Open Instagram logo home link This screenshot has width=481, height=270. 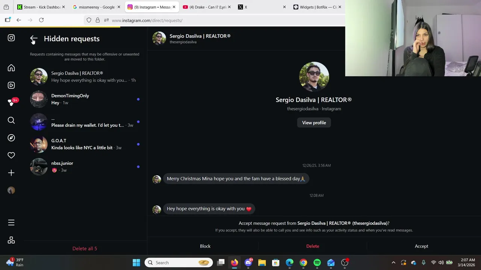point(11,38)
